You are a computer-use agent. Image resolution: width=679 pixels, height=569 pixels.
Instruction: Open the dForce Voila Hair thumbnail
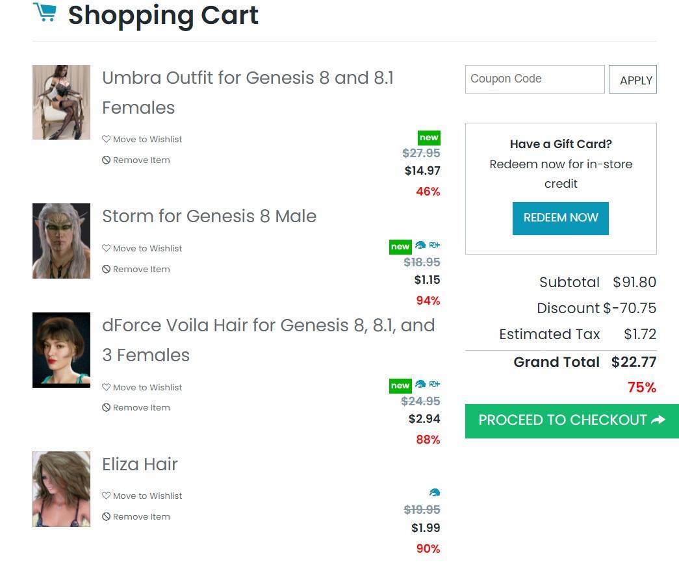(x=61, y=350)
